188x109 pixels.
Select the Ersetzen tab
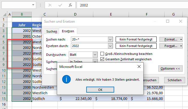coord(68,31)
